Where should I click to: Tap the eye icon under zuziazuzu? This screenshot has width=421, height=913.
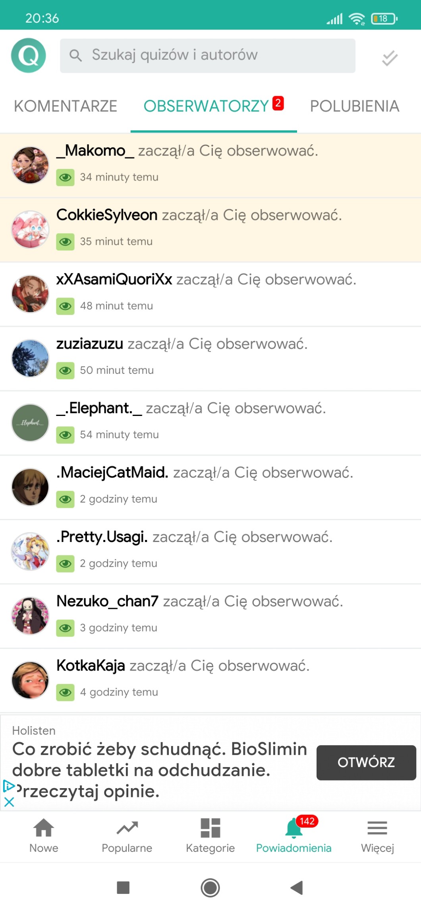(65, 371)
